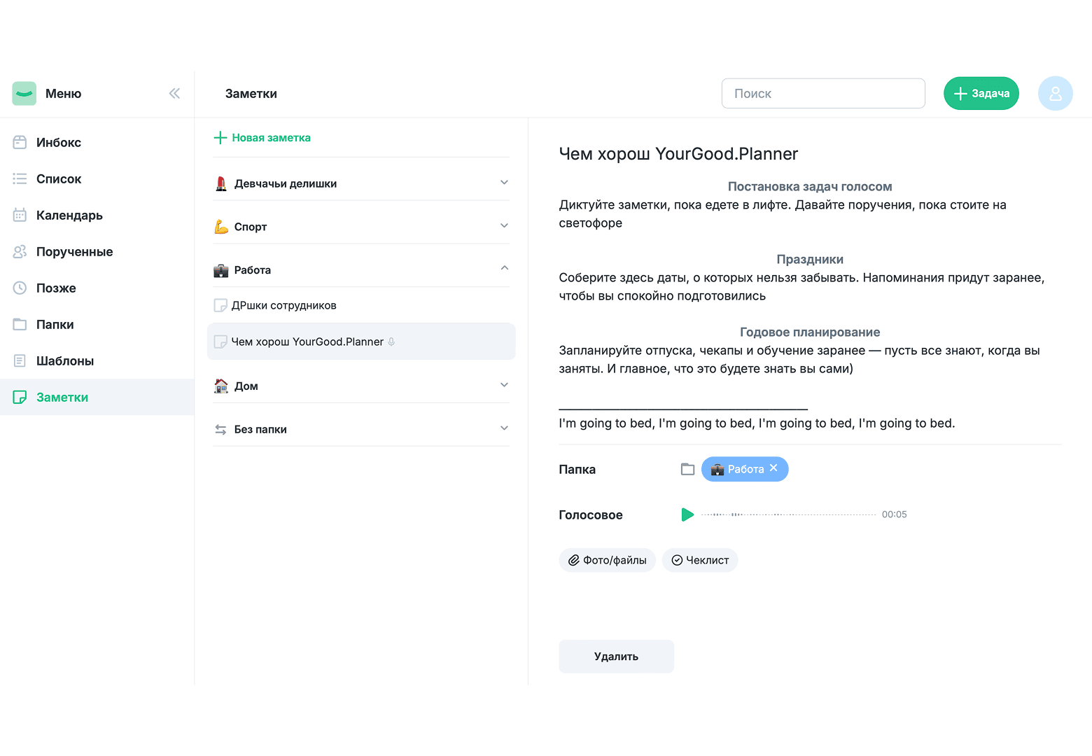Click the YourGood.Planner logo icon

click(24, 94)
